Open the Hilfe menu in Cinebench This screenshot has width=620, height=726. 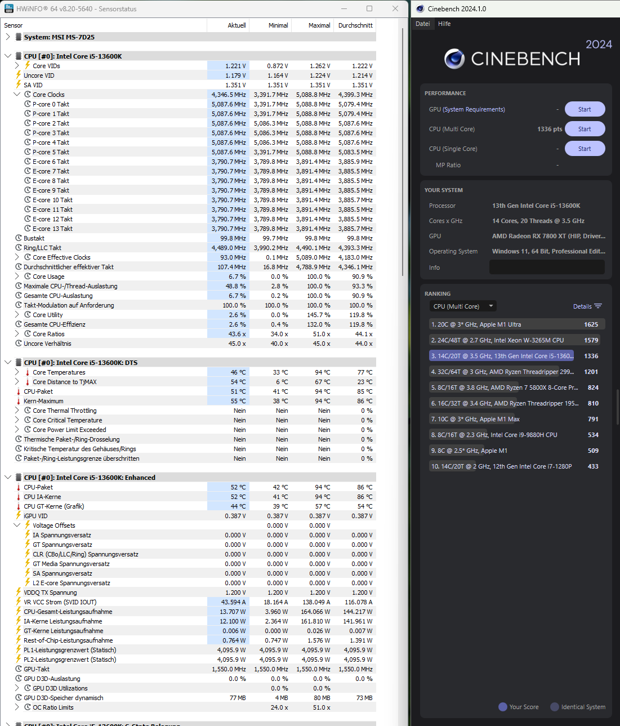point(444,24)
